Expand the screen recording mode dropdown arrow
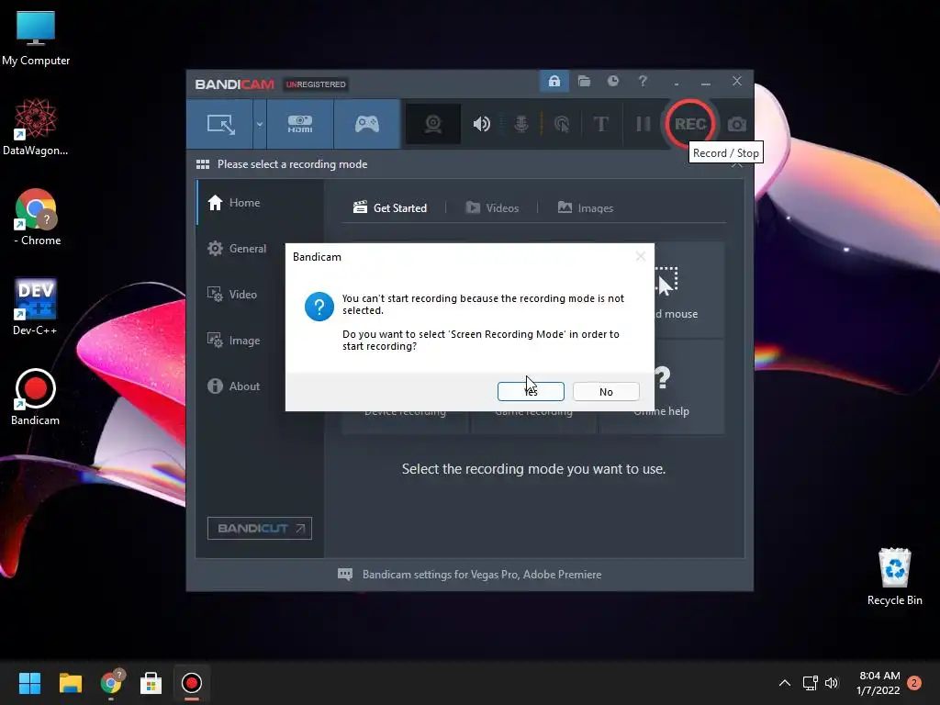 (x=260, y=124)
